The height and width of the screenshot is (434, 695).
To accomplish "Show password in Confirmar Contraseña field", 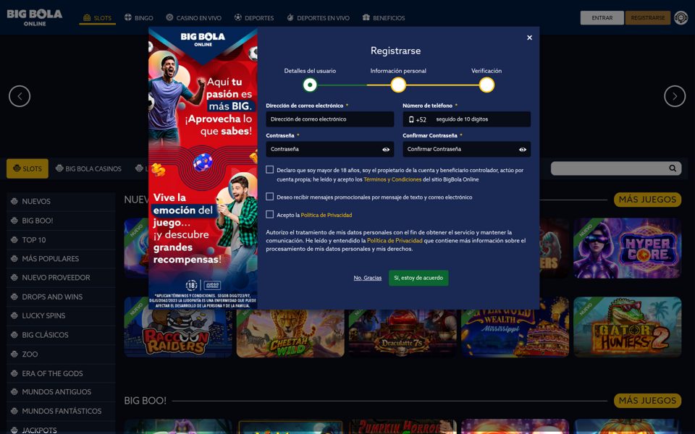I will coord(523,150).
